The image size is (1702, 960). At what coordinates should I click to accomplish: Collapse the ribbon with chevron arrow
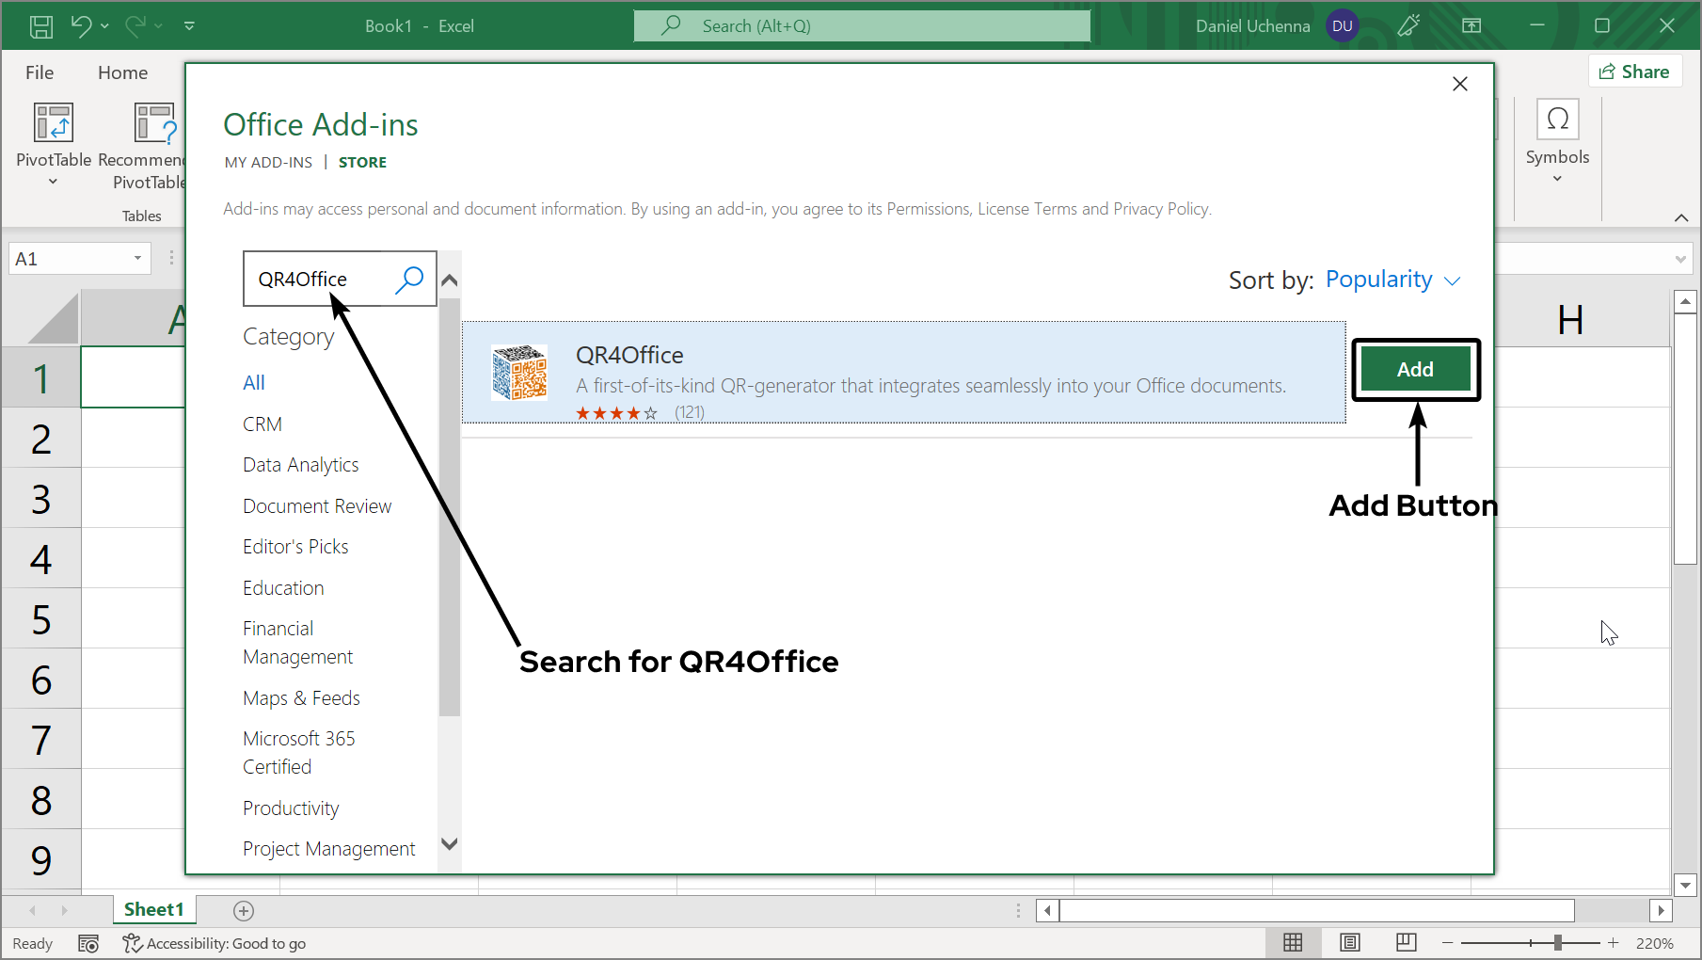(1680, 217)
